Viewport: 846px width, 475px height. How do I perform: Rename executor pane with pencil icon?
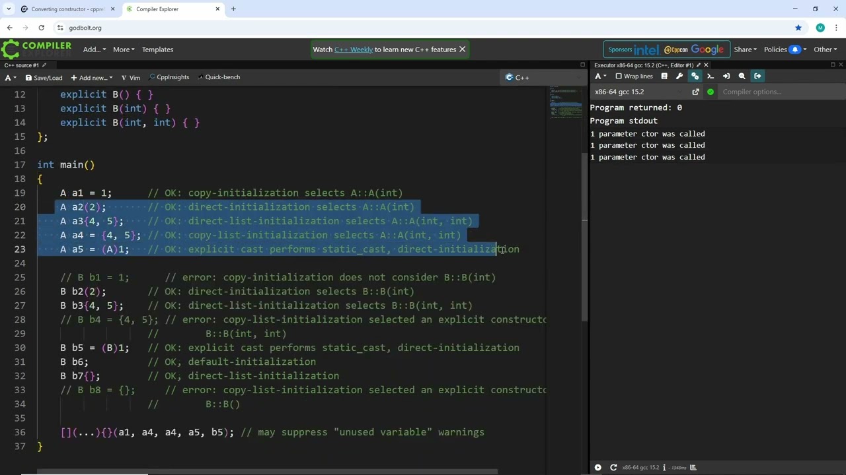click(699, 65)
